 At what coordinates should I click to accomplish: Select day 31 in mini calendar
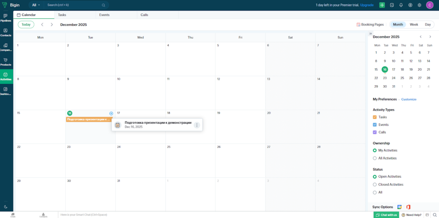coord(394,87)
